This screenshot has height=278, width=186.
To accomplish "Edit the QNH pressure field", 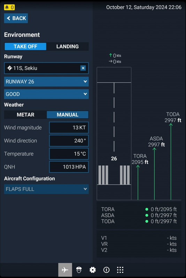I will 69,167.
